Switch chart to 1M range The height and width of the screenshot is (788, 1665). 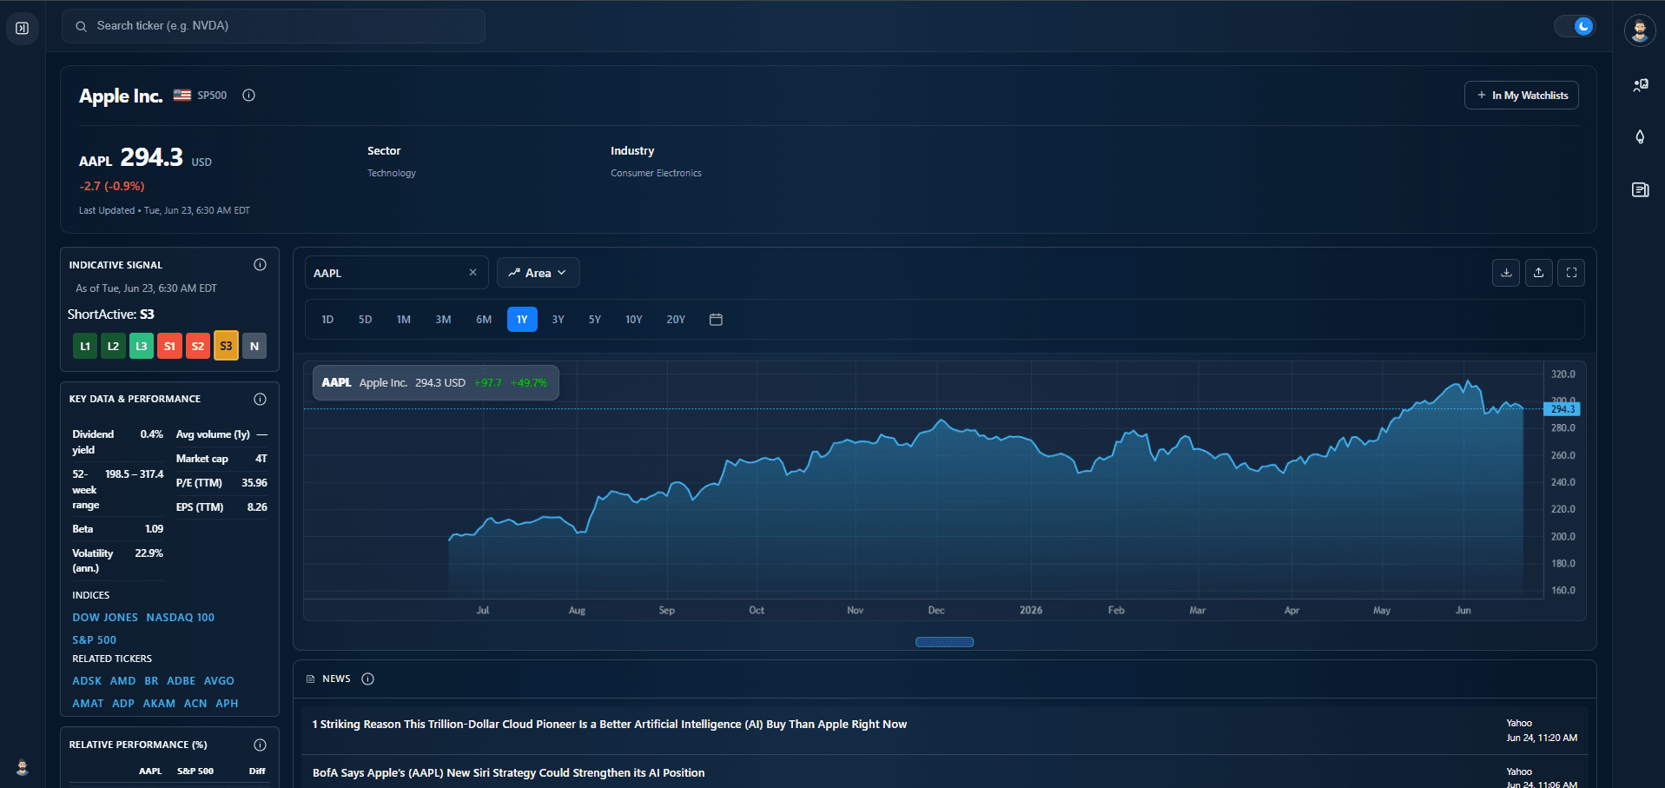pos(403,320)
